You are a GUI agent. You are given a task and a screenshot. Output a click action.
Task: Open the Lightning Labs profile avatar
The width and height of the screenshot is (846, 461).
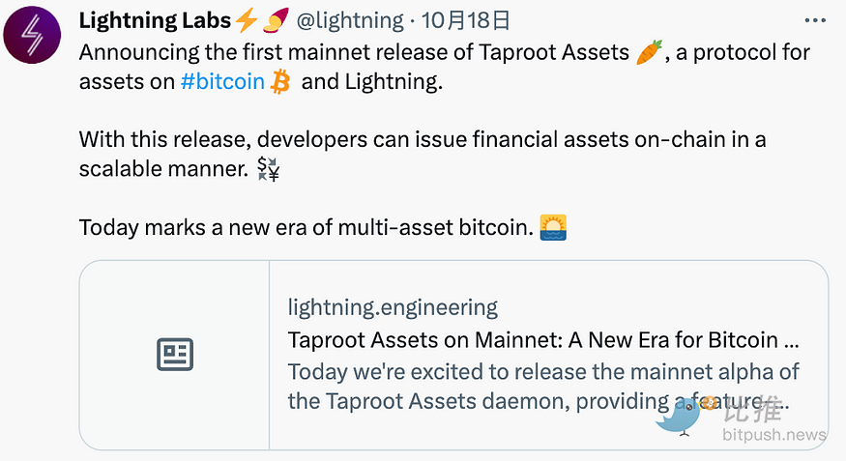click(x=32, y=35)
